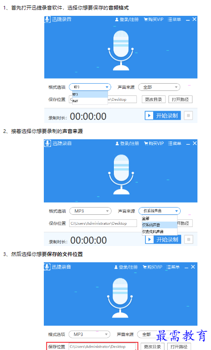Open 登录/注册 in the step 1 window
The image size is (211, 350).
[x=127, y=19]
